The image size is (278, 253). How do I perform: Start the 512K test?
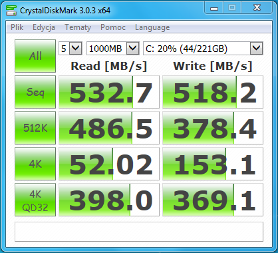(35, 128)
